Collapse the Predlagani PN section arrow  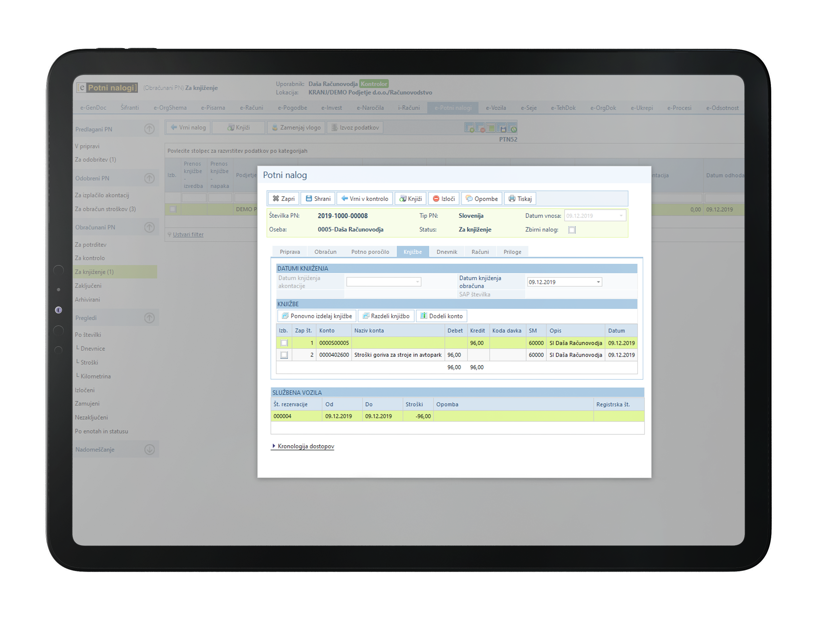pyautogui.click(x=149, y=129)
